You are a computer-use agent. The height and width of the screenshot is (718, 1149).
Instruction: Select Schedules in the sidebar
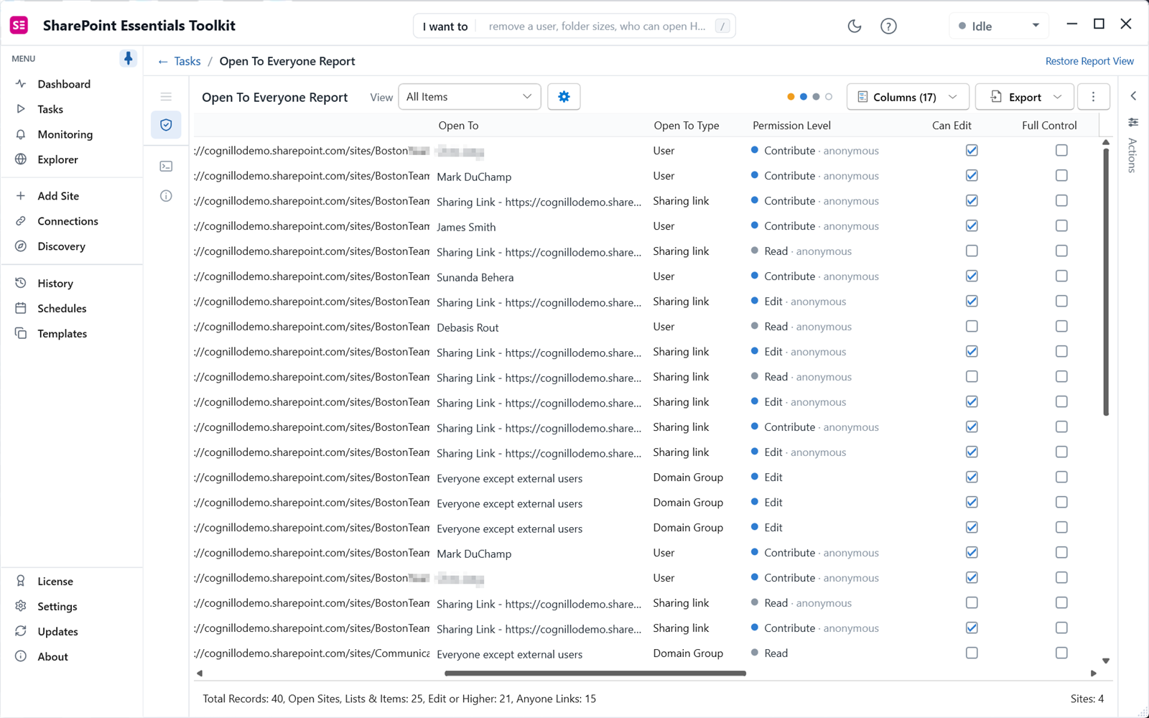click(x=62, y=308)
